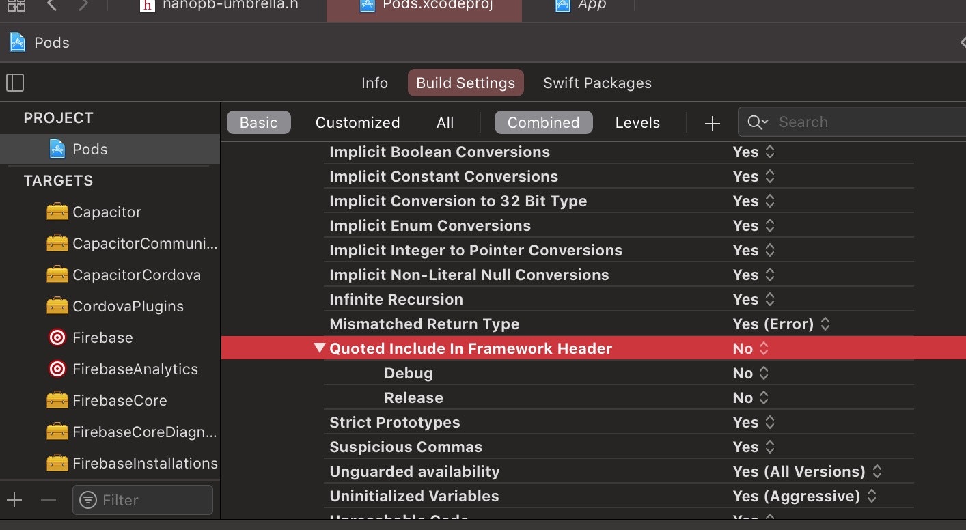Select Pods under PROJECT
966x530 pixels.
[110, 149]
